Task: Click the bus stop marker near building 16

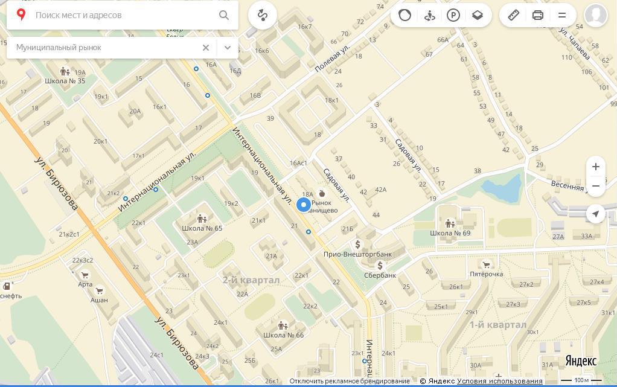Action: click(207, 95)
